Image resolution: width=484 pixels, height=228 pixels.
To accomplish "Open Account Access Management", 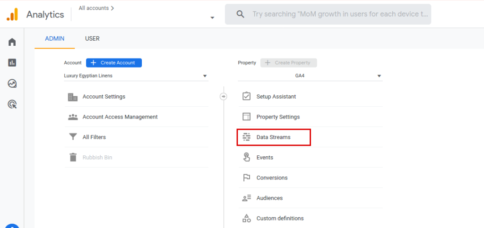I will (120, 117).
